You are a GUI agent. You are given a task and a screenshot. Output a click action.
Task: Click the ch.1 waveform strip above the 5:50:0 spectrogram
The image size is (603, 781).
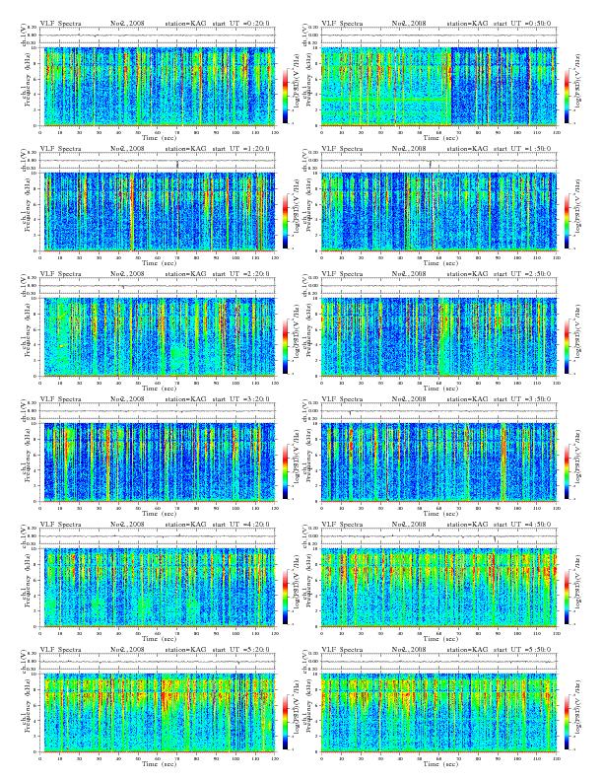click(x=438, y=662)
